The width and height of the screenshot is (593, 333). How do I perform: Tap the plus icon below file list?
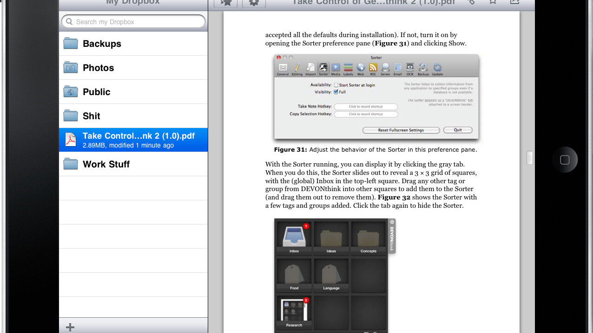(70, 327)
